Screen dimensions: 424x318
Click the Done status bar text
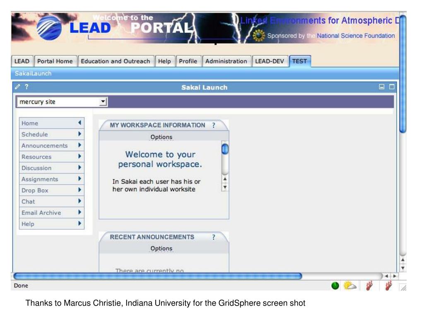[21, 286]
